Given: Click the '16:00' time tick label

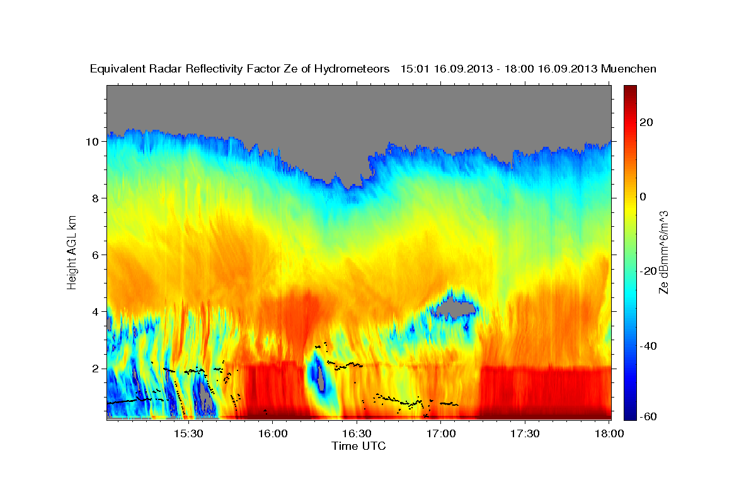Looking at the screenshot, I should pos(273,433).
